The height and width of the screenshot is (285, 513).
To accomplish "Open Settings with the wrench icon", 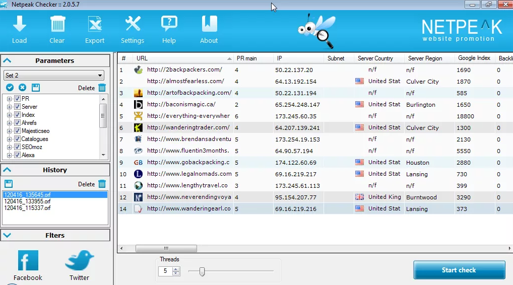I will (x=133, y=24).
